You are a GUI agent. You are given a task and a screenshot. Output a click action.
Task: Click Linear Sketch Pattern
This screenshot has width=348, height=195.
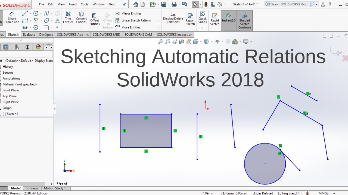click(133, 20)
